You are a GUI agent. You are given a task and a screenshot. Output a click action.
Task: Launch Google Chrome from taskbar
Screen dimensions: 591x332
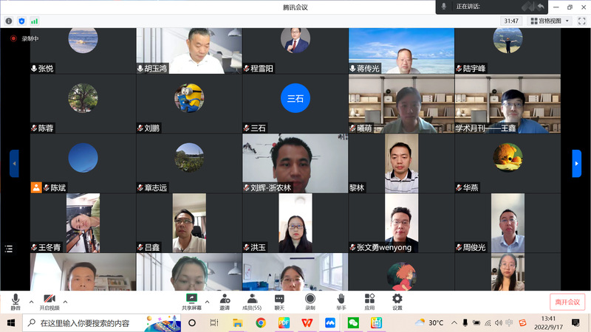261,323
